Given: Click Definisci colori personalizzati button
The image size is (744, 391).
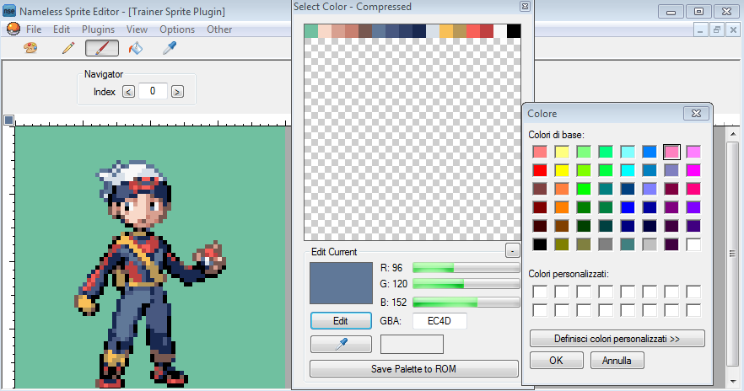Looking at the screenshot, I should tap(617, 339).
